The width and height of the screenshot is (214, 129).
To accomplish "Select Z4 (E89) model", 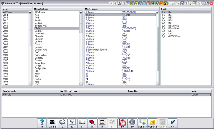I will pos(120,82).
